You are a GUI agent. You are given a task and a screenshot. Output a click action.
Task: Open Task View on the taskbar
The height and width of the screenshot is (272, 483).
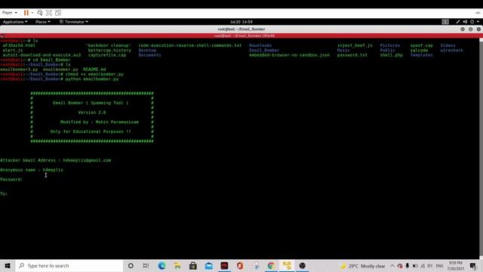[x=146, y=265]
